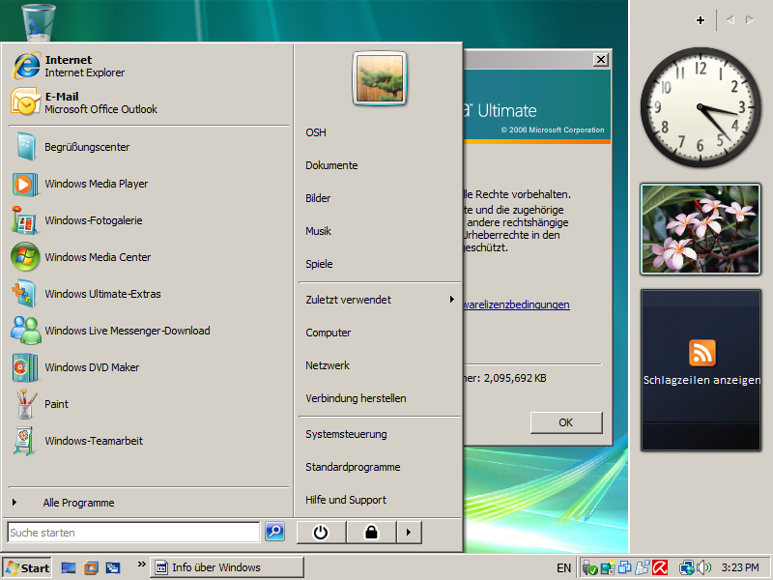This screenshot has height=580, width=773.
Task: Open Windows Media Center
Action: coord(97,257)
